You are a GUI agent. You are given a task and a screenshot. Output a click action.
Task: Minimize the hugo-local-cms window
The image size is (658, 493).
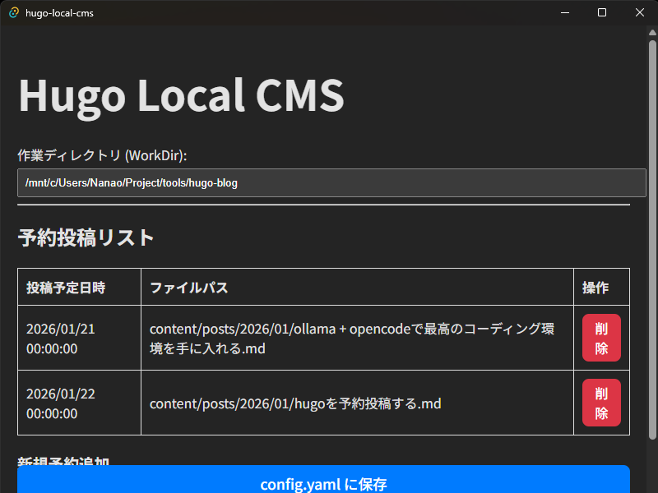564,12
